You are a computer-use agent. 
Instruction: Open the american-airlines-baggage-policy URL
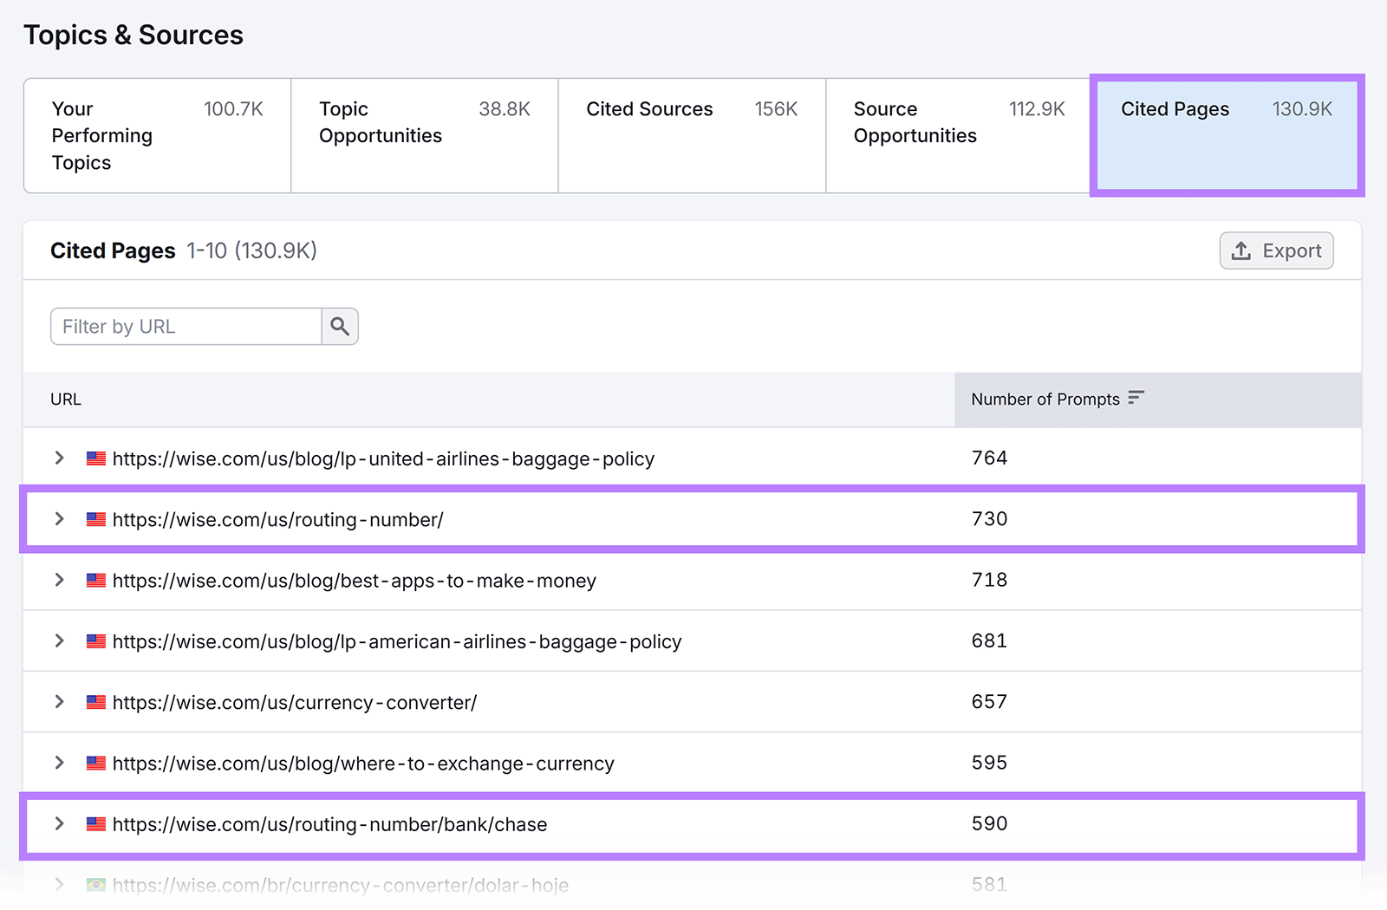pyautogui.click(x=397, y=641)
